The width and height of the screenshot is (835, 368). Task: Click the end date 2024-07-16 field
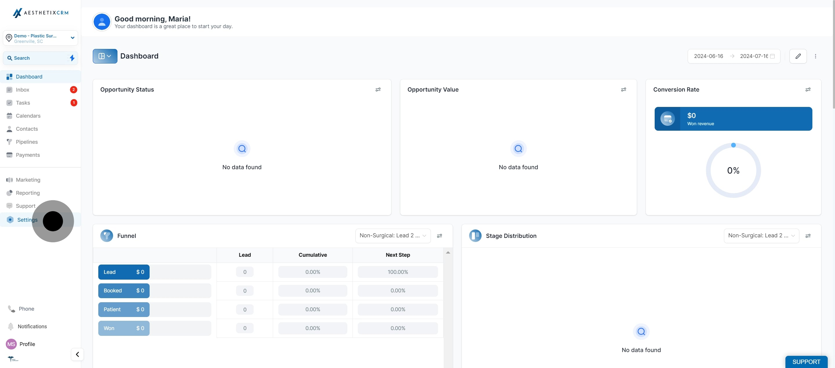[x=754, y=56]
